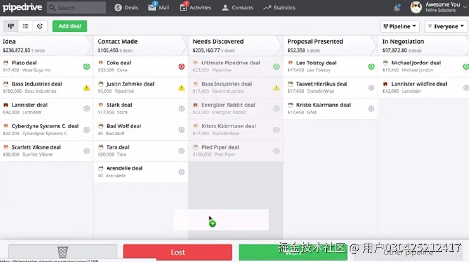Screen dimensions: 469x262
Task: Open the Everyone filter dropdown
Action: click(446, 26)
